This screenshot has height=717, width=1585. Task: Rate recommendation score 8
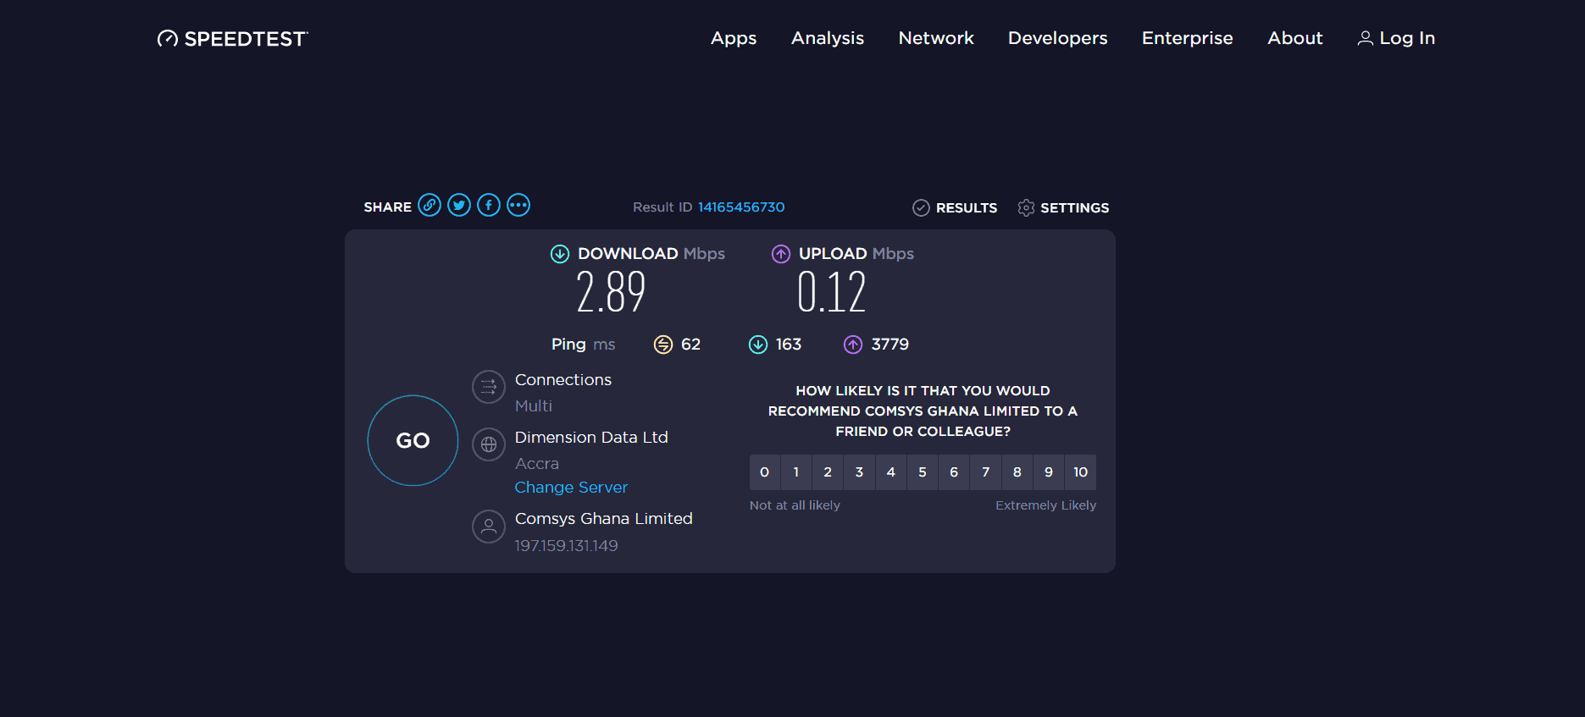coord(1017,472)
